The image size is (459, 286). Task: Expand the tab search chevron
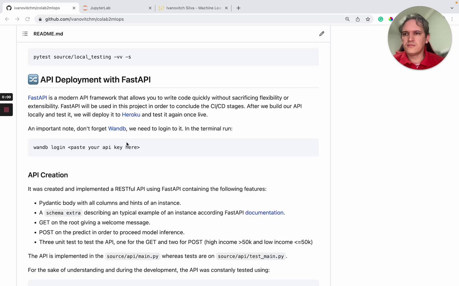pyautogui.click(x=452, y=8)
